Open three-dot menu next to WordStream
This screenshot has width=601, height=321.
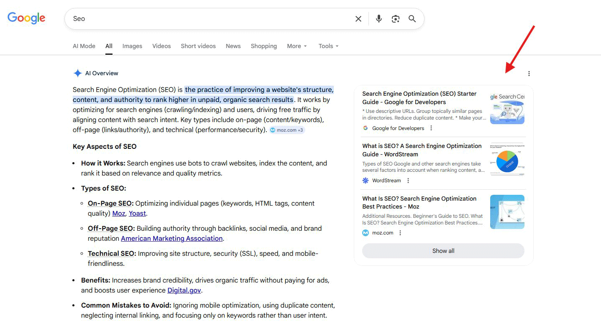408,181
